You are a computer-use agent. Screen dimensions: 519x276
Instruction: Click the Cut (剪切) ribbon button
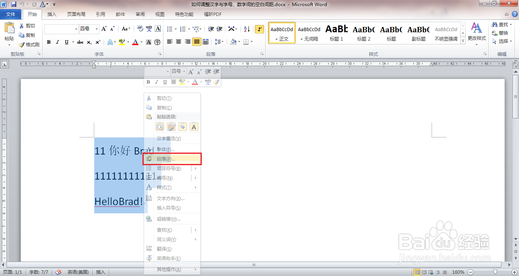[27, 26]
